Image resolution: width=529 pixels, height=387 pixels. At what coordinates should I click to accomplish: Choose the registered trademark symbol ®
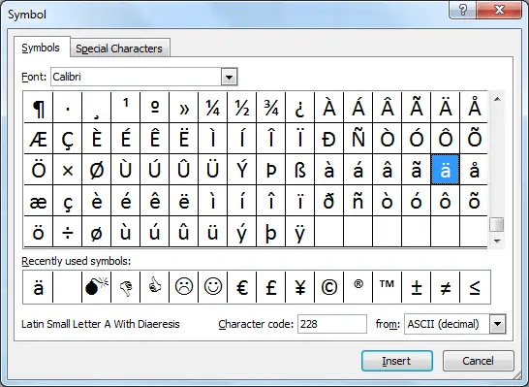tap(358, 287)
